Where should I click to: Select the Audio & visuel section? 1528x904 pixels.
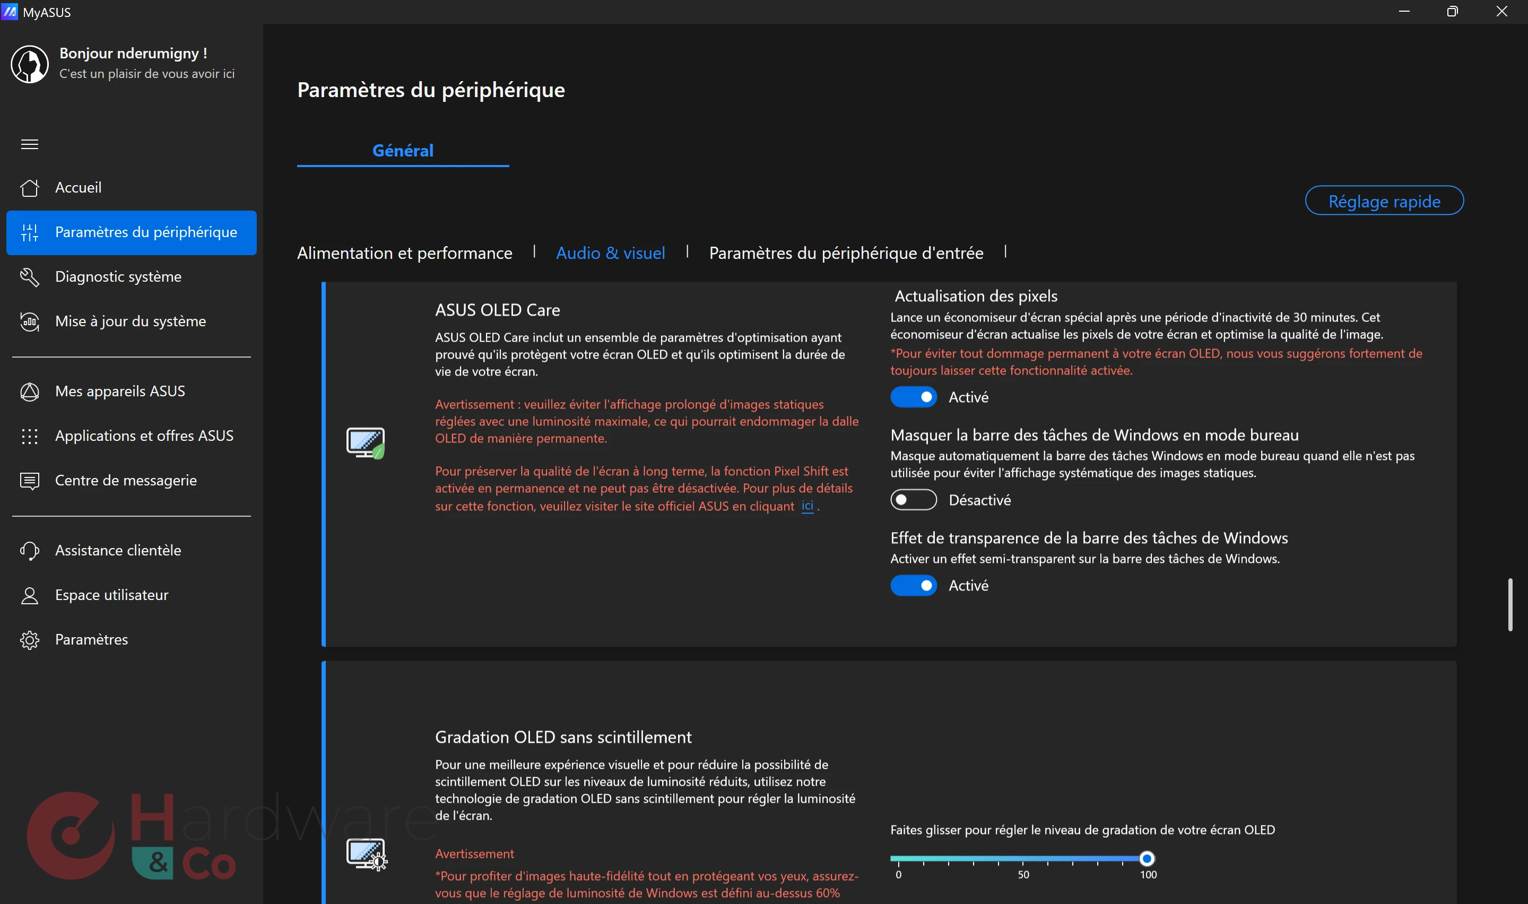tap(610, 253)
